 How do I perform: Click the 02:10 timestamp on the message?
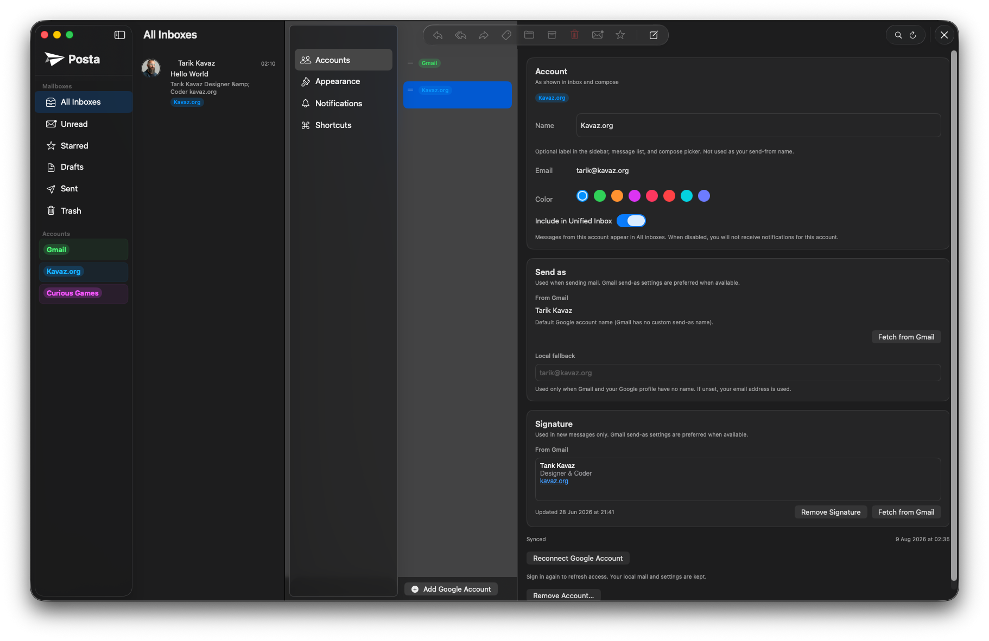point(268,63)
